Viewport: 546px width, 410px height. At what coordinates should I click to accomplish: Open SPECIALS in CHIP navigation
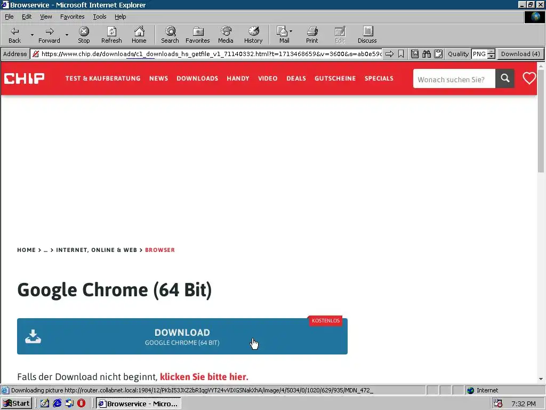click(x=379, y=78)
